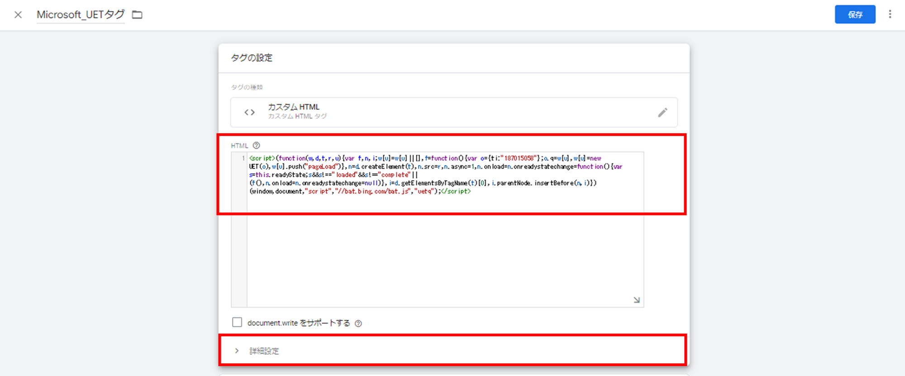Open help icon beside document.write option
Screen dimensions: 905x376
click(x=358, y=323)
